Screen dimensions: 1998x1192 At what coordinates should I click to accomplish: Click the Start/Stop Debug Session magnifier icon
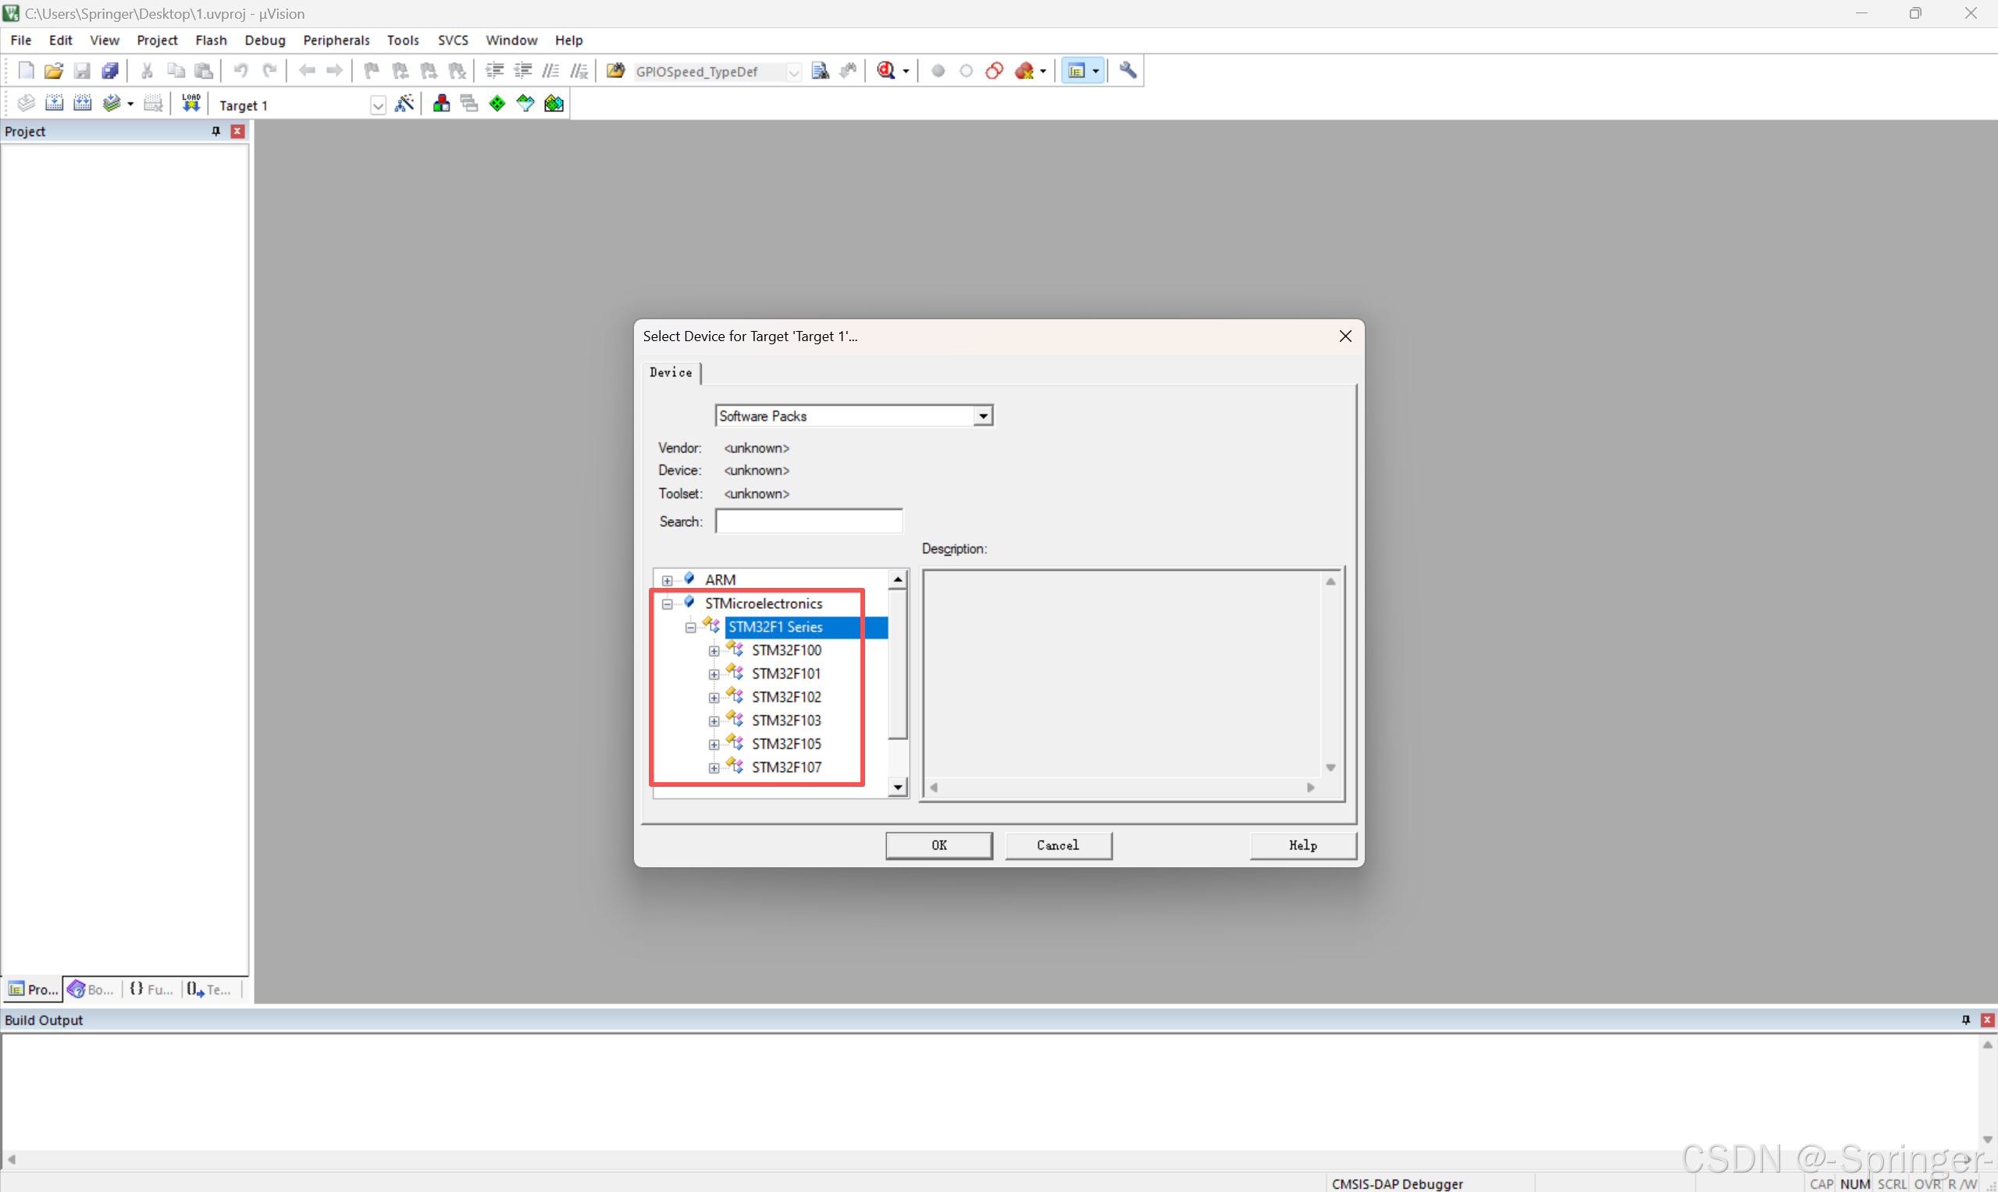coord(885,71)
